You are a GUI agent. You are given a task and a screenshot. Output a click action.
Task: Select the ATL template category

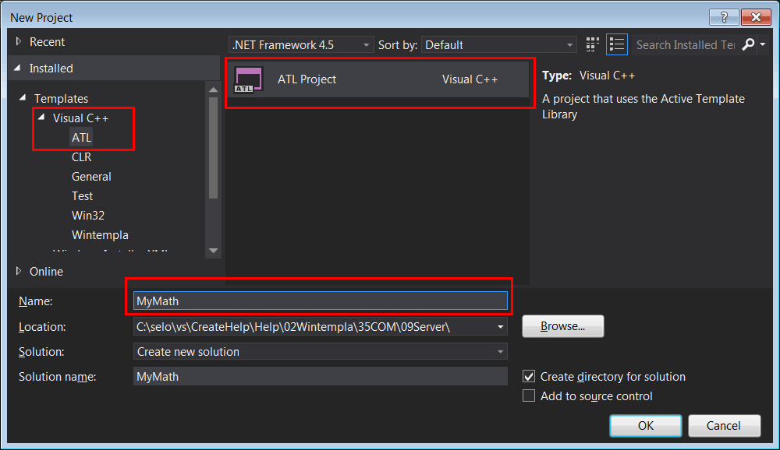point(82,138)
